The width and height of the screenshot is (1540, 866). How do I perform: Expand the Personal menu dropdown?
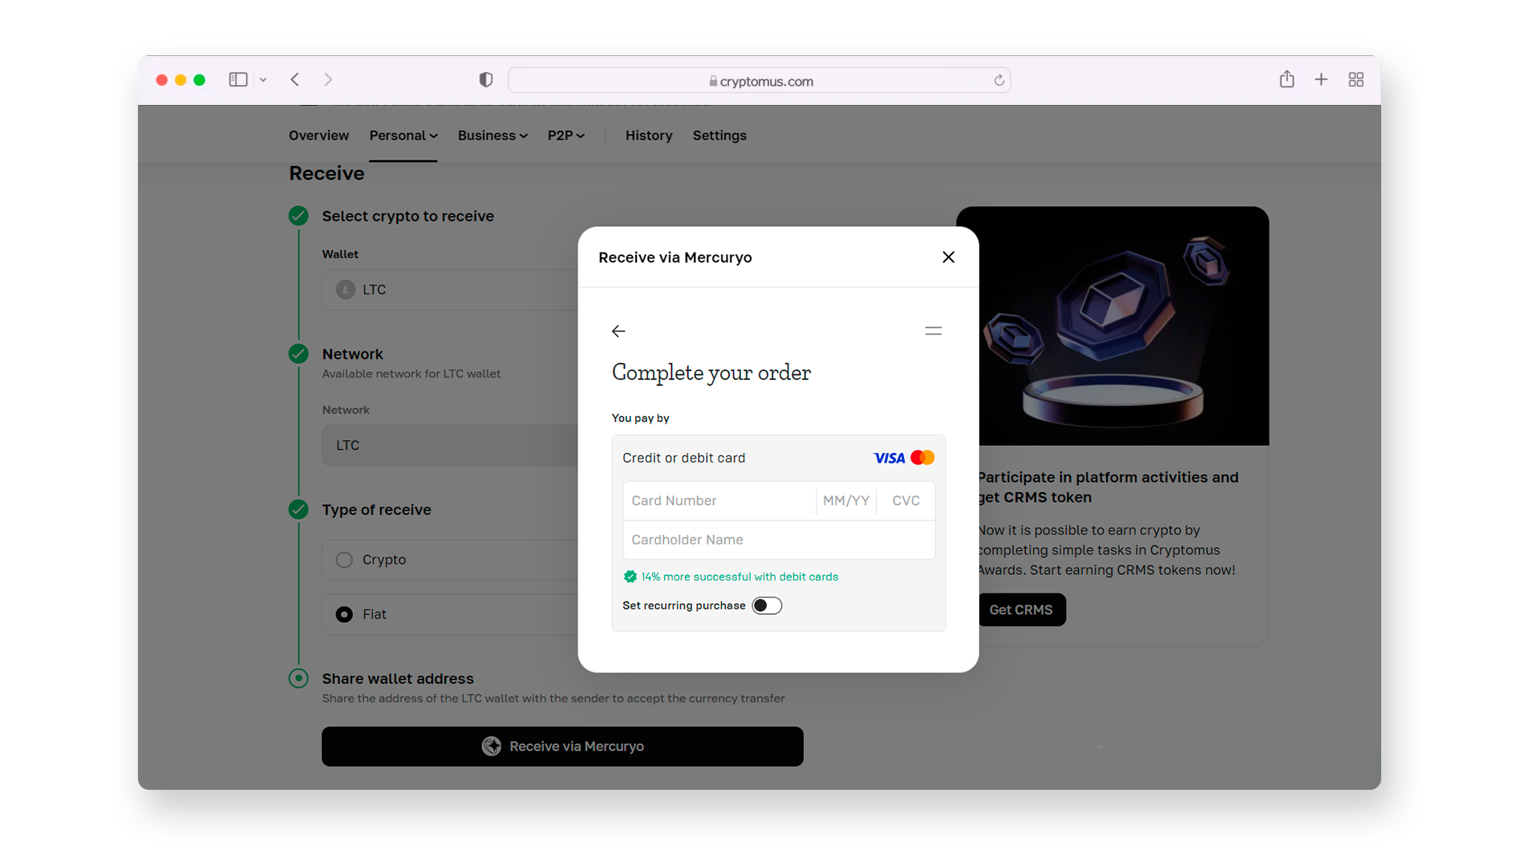403,136
